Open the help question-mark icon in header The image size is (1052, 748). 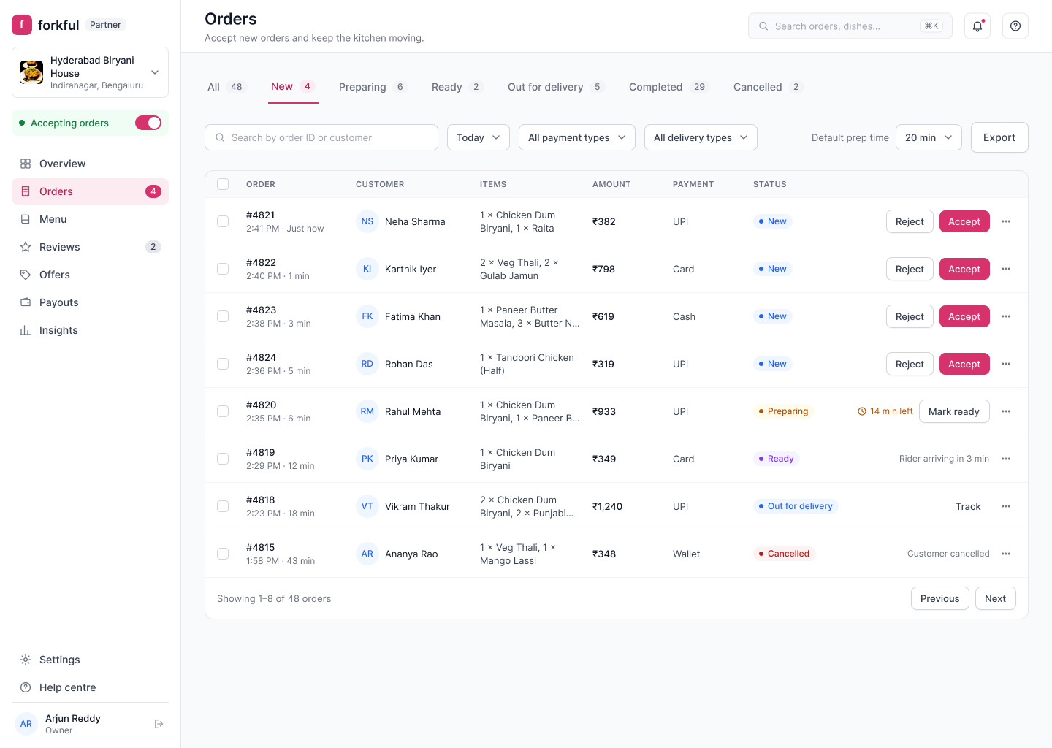1015,26
